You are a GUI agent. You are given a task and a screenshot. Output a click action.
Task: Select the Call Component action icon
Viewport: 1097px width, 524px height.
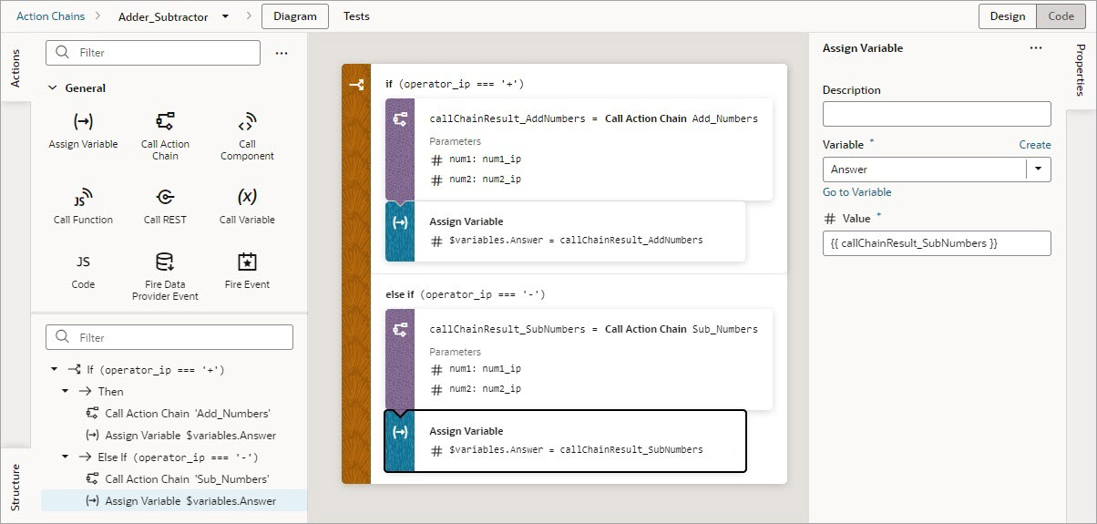(247, 122)
